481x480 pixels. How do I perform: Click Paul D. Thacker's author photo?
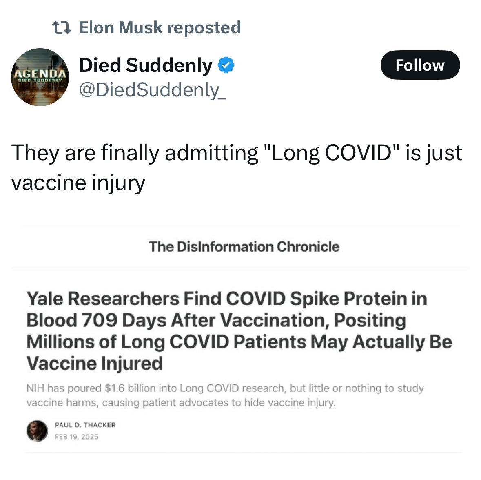tap(37, 431)
